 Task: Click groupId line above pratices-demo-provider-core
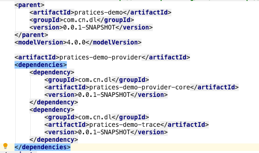tap(97, 80)
